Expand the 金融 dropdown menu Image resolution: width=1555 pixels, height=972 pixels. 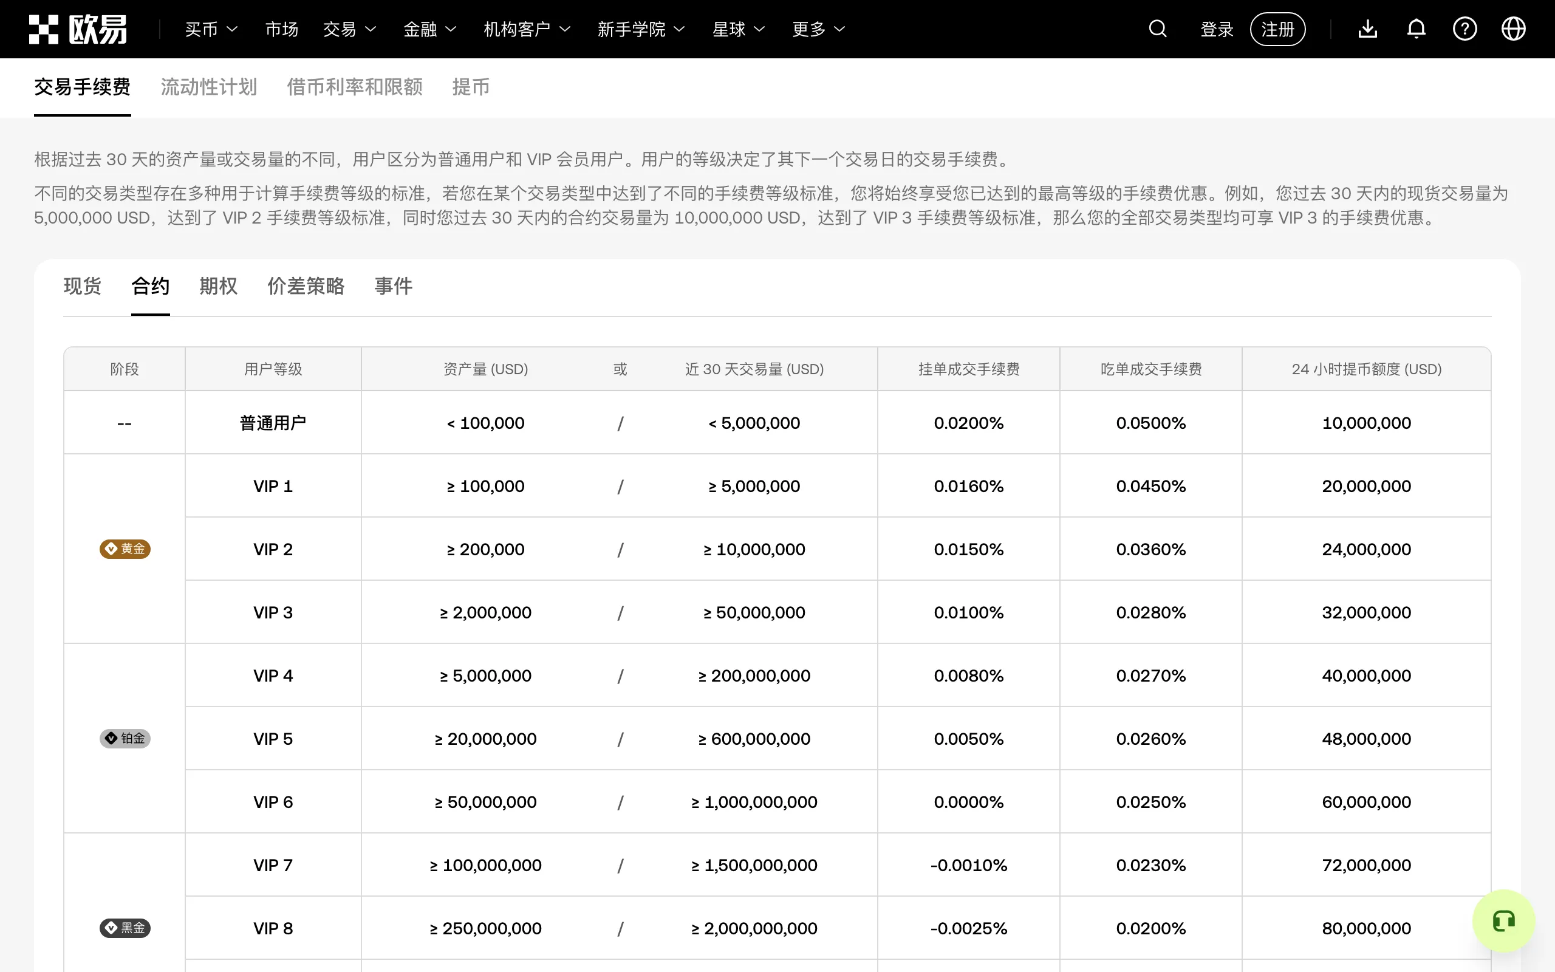430,29
